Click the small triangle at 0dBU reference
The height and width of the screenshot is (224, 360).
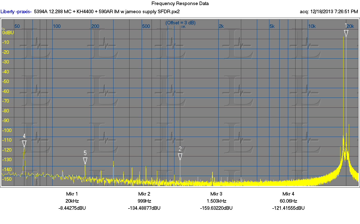point(3,29)
